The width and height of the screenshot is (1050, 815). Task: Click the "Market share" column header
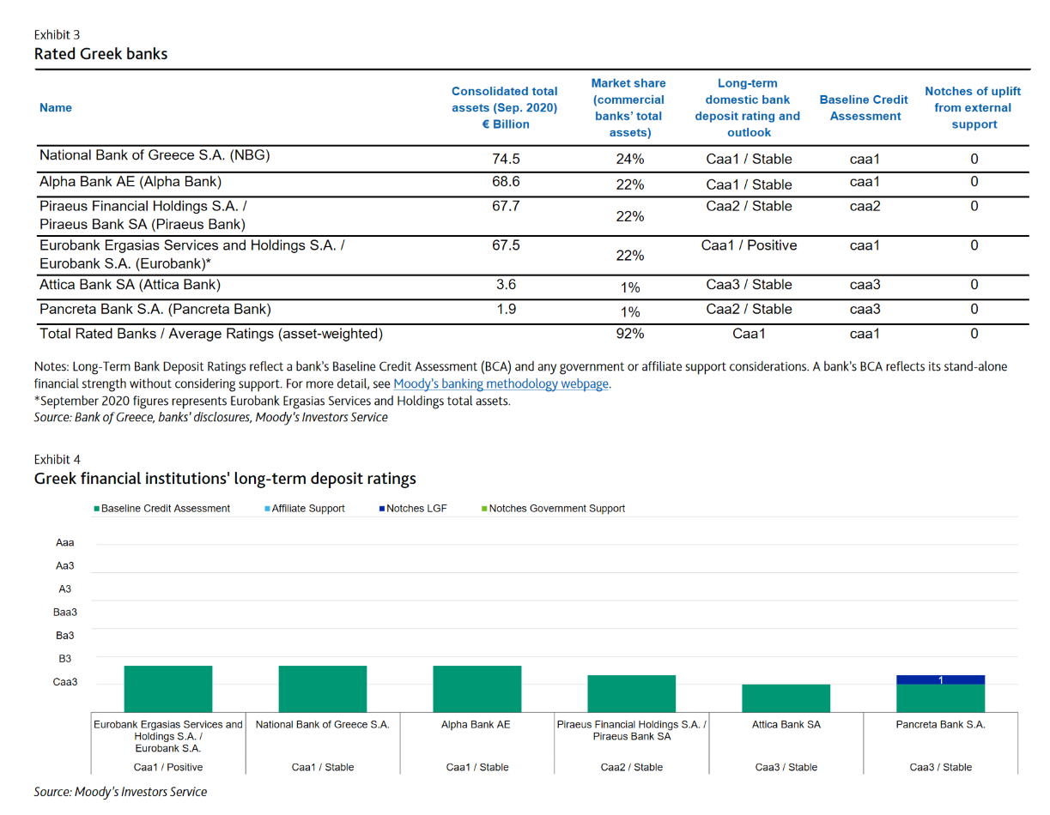tap(628, 108)
